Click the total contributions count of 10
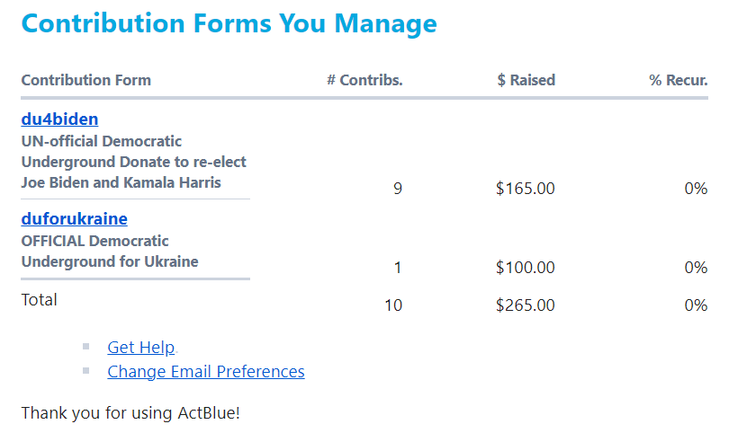Screen dimensions: 738x433 pos(393,305)
